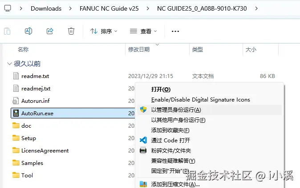The height and width of the screenshot is (188, 300).
Task: Choose 添加到压缩文件(A)... menu entry
Action: tap(175, 184)
